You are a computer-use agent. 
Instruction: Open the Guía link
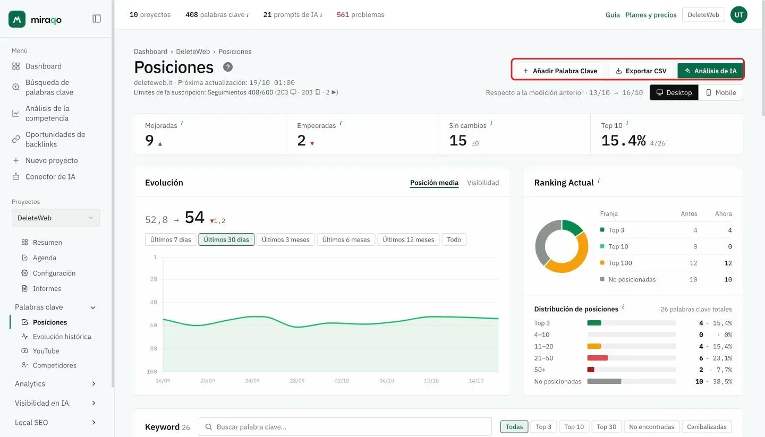[613, 15]
